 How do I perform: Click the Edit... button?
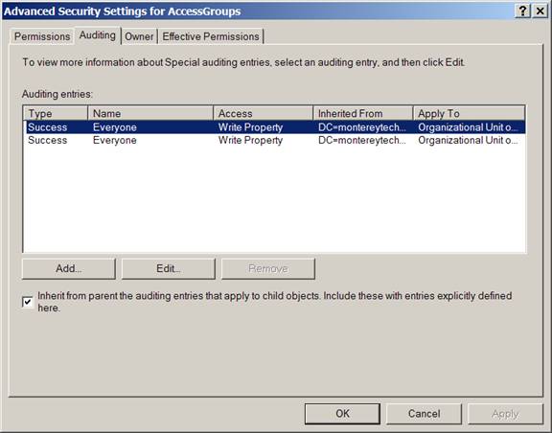(169, 268)
